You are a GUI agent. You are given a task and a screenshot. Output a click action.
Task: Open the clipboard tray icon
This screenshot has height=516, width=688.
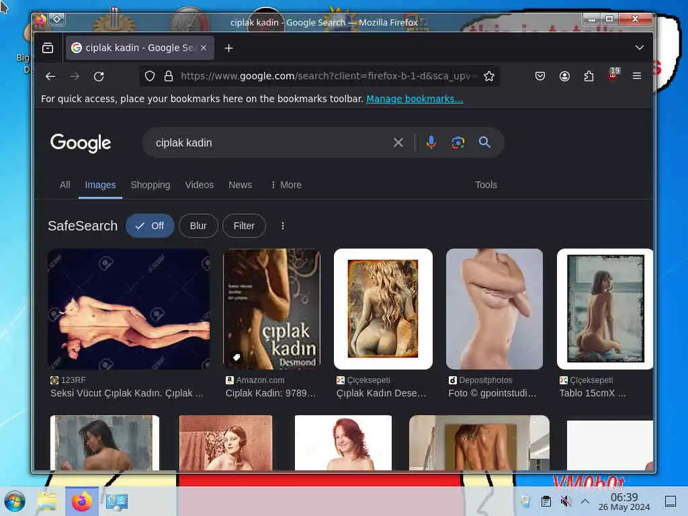tap(546, 501)
